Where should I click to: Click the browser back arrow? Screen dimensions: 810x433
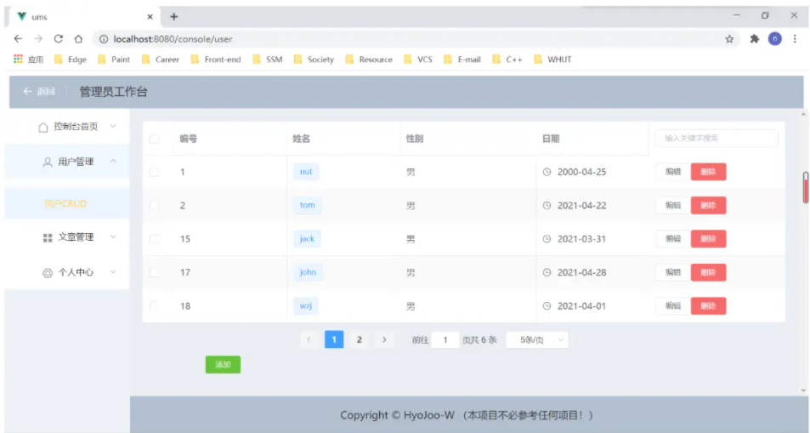point(18,39)
